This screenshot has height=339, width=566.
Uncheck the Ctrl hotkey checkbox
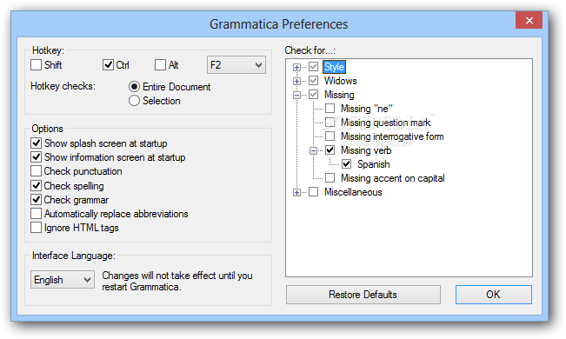(108, 65)
